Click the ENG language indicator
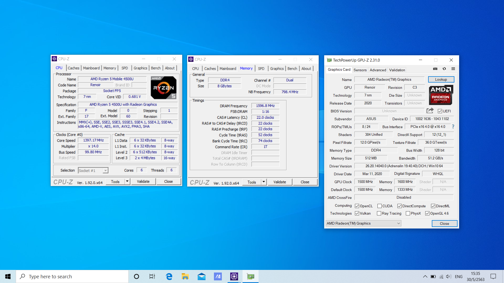 [x=459, y=276]
